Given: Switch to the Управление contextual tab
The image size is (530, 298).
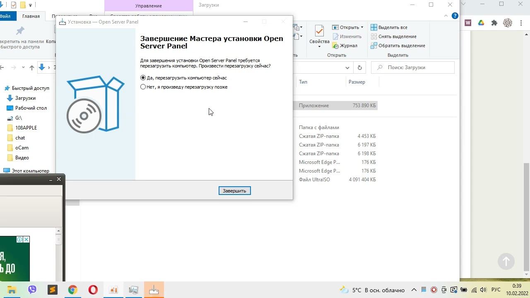Looking at the screenshot, I should click(149, 5).
